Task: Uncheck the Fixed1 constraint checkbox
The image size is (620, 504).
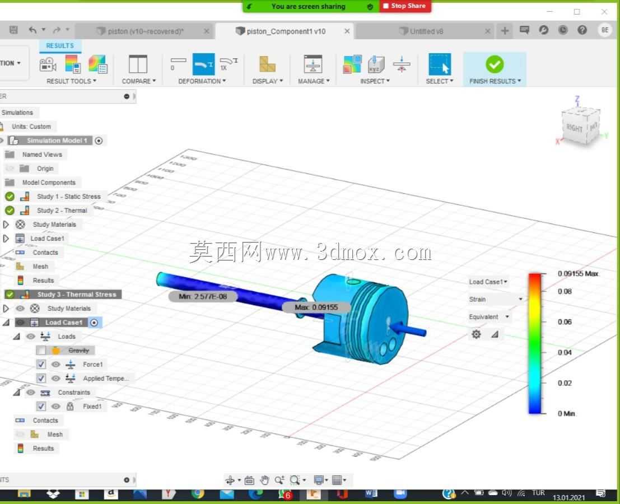Action: [41, 407]
